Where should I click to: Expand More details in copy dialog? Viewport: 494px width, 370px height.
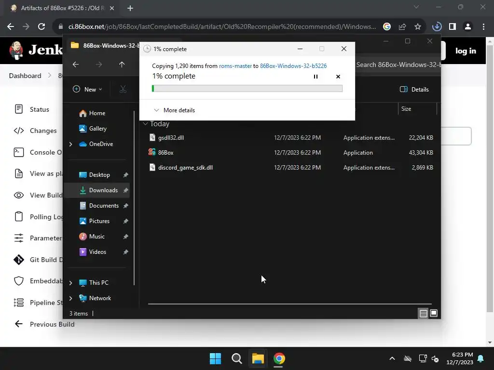click(174, 110)
